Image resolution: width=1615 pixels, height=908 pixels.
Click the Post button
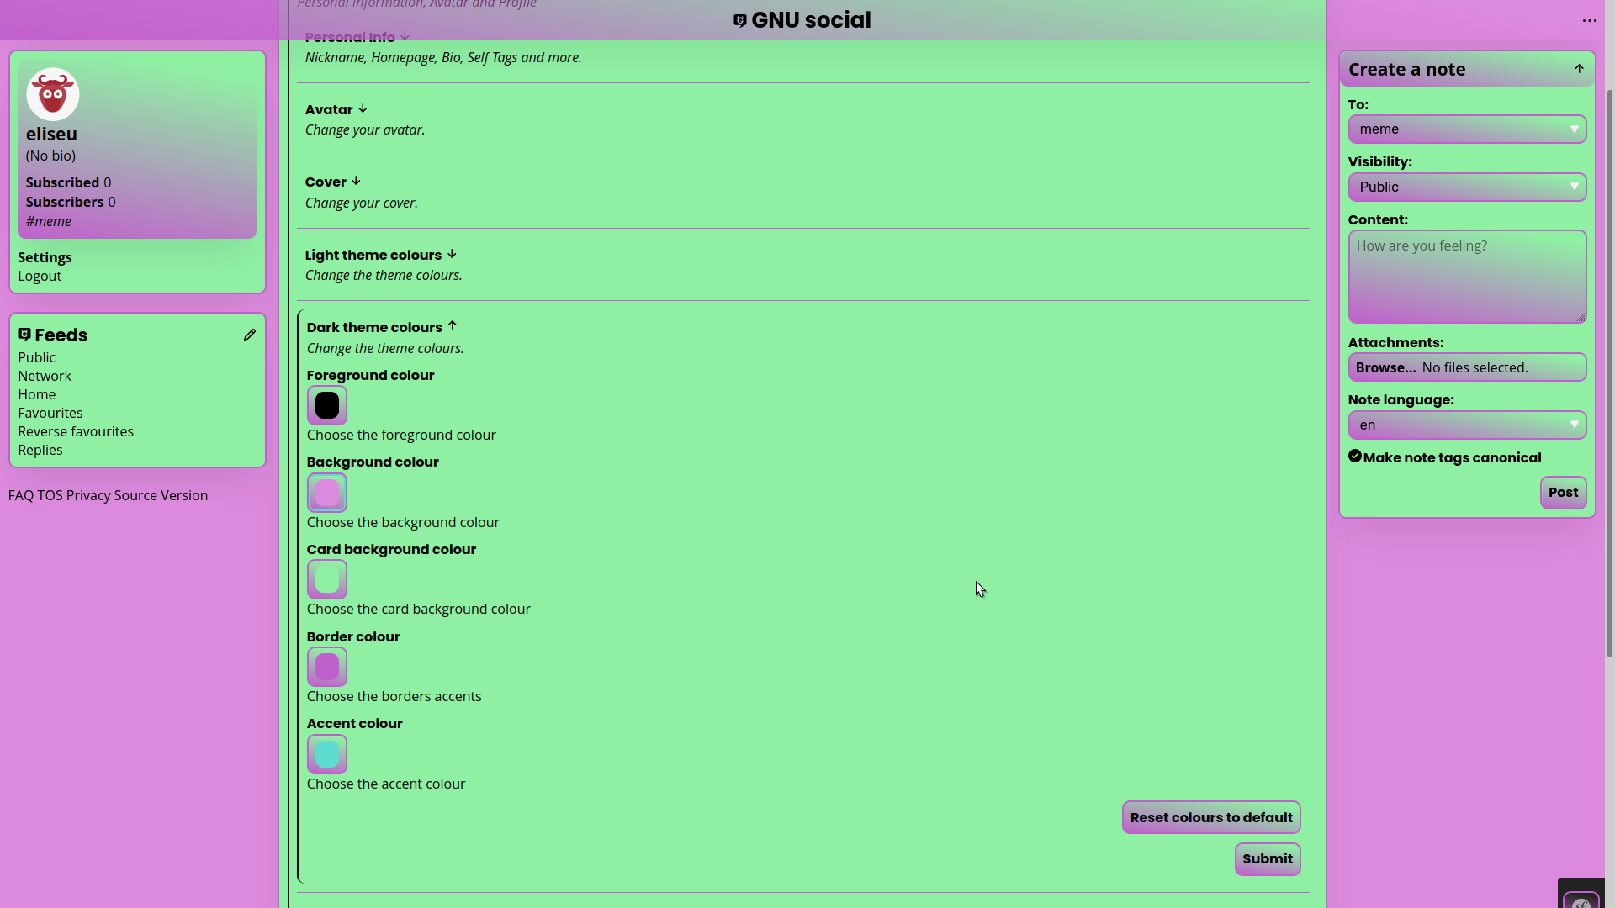click(1563, 492)
